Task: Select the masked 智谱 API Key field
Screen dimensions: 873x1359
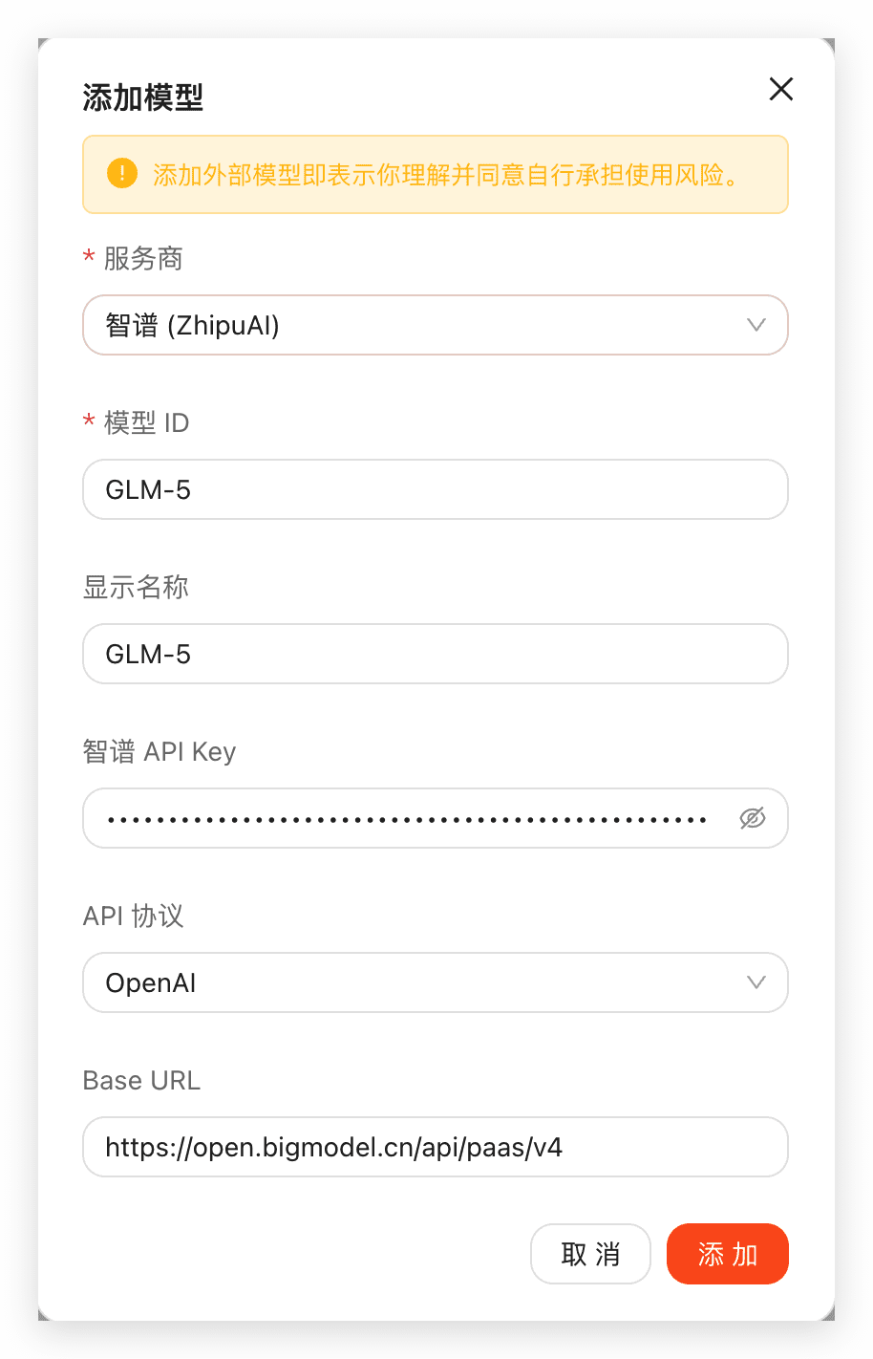Action: [x=411, y=818]
